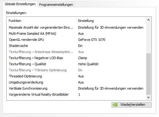Click the settings list scrollbar thumb
This screenshot has height=117, width=159.
point(148,74)
